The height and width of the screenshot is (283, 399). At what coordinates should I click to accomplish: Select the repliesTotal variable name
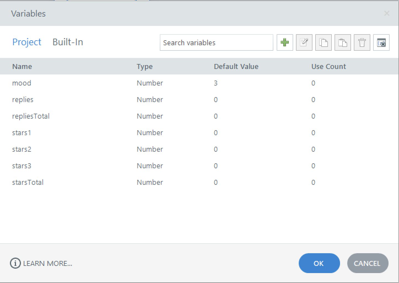31,116
